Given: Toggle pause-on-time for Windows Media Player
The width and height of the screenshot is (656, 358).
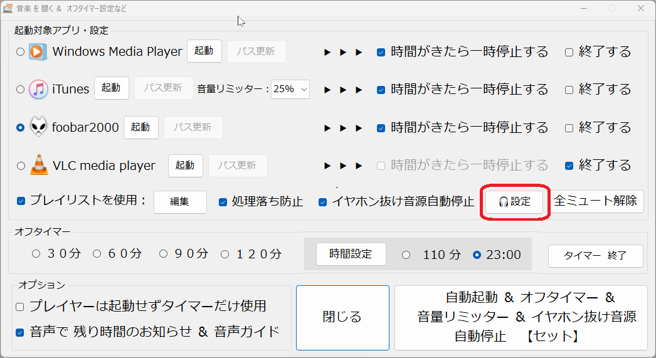Looking at the screenshot, I should (381, 52).
